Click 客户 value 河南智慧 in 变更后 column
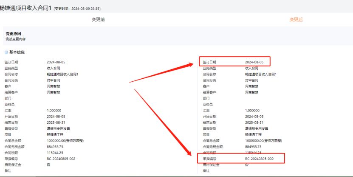 pos(252,86)
